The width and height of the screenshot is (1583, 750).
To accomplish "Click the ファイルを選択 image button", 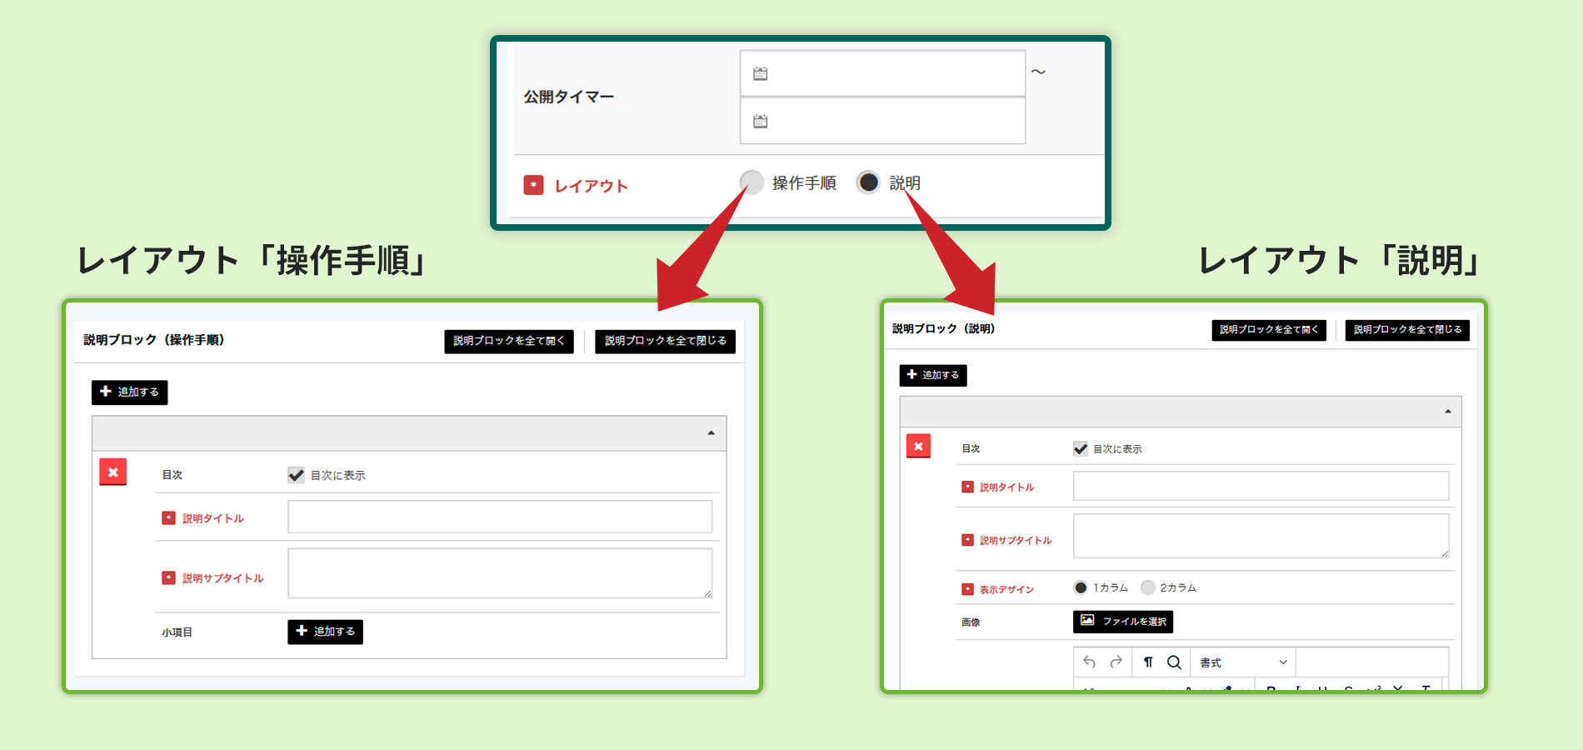I will 1122,622.
